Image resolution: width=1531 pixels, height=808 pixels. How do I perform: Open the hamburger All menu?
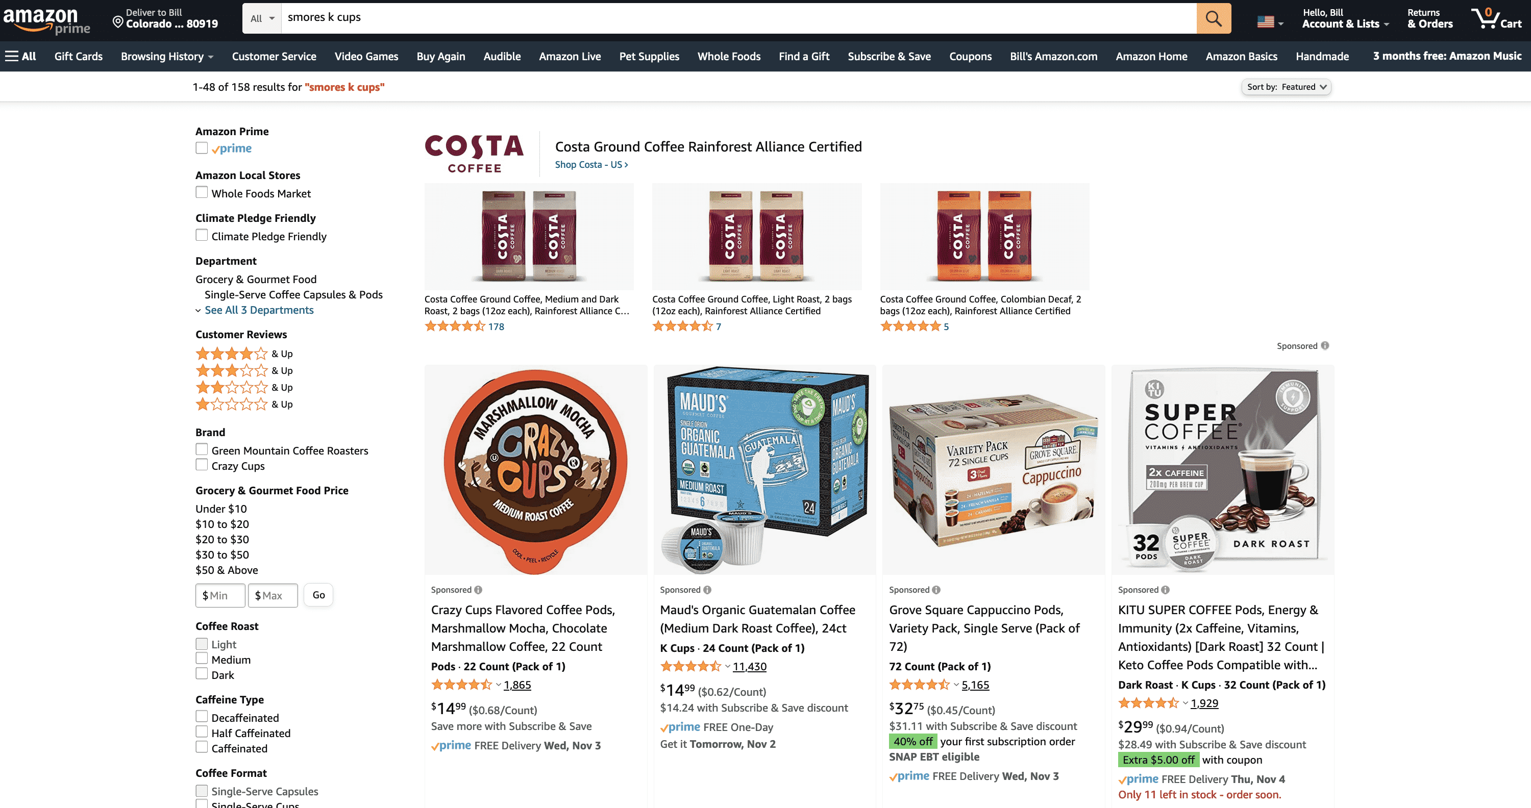click(x=21, y=57)
